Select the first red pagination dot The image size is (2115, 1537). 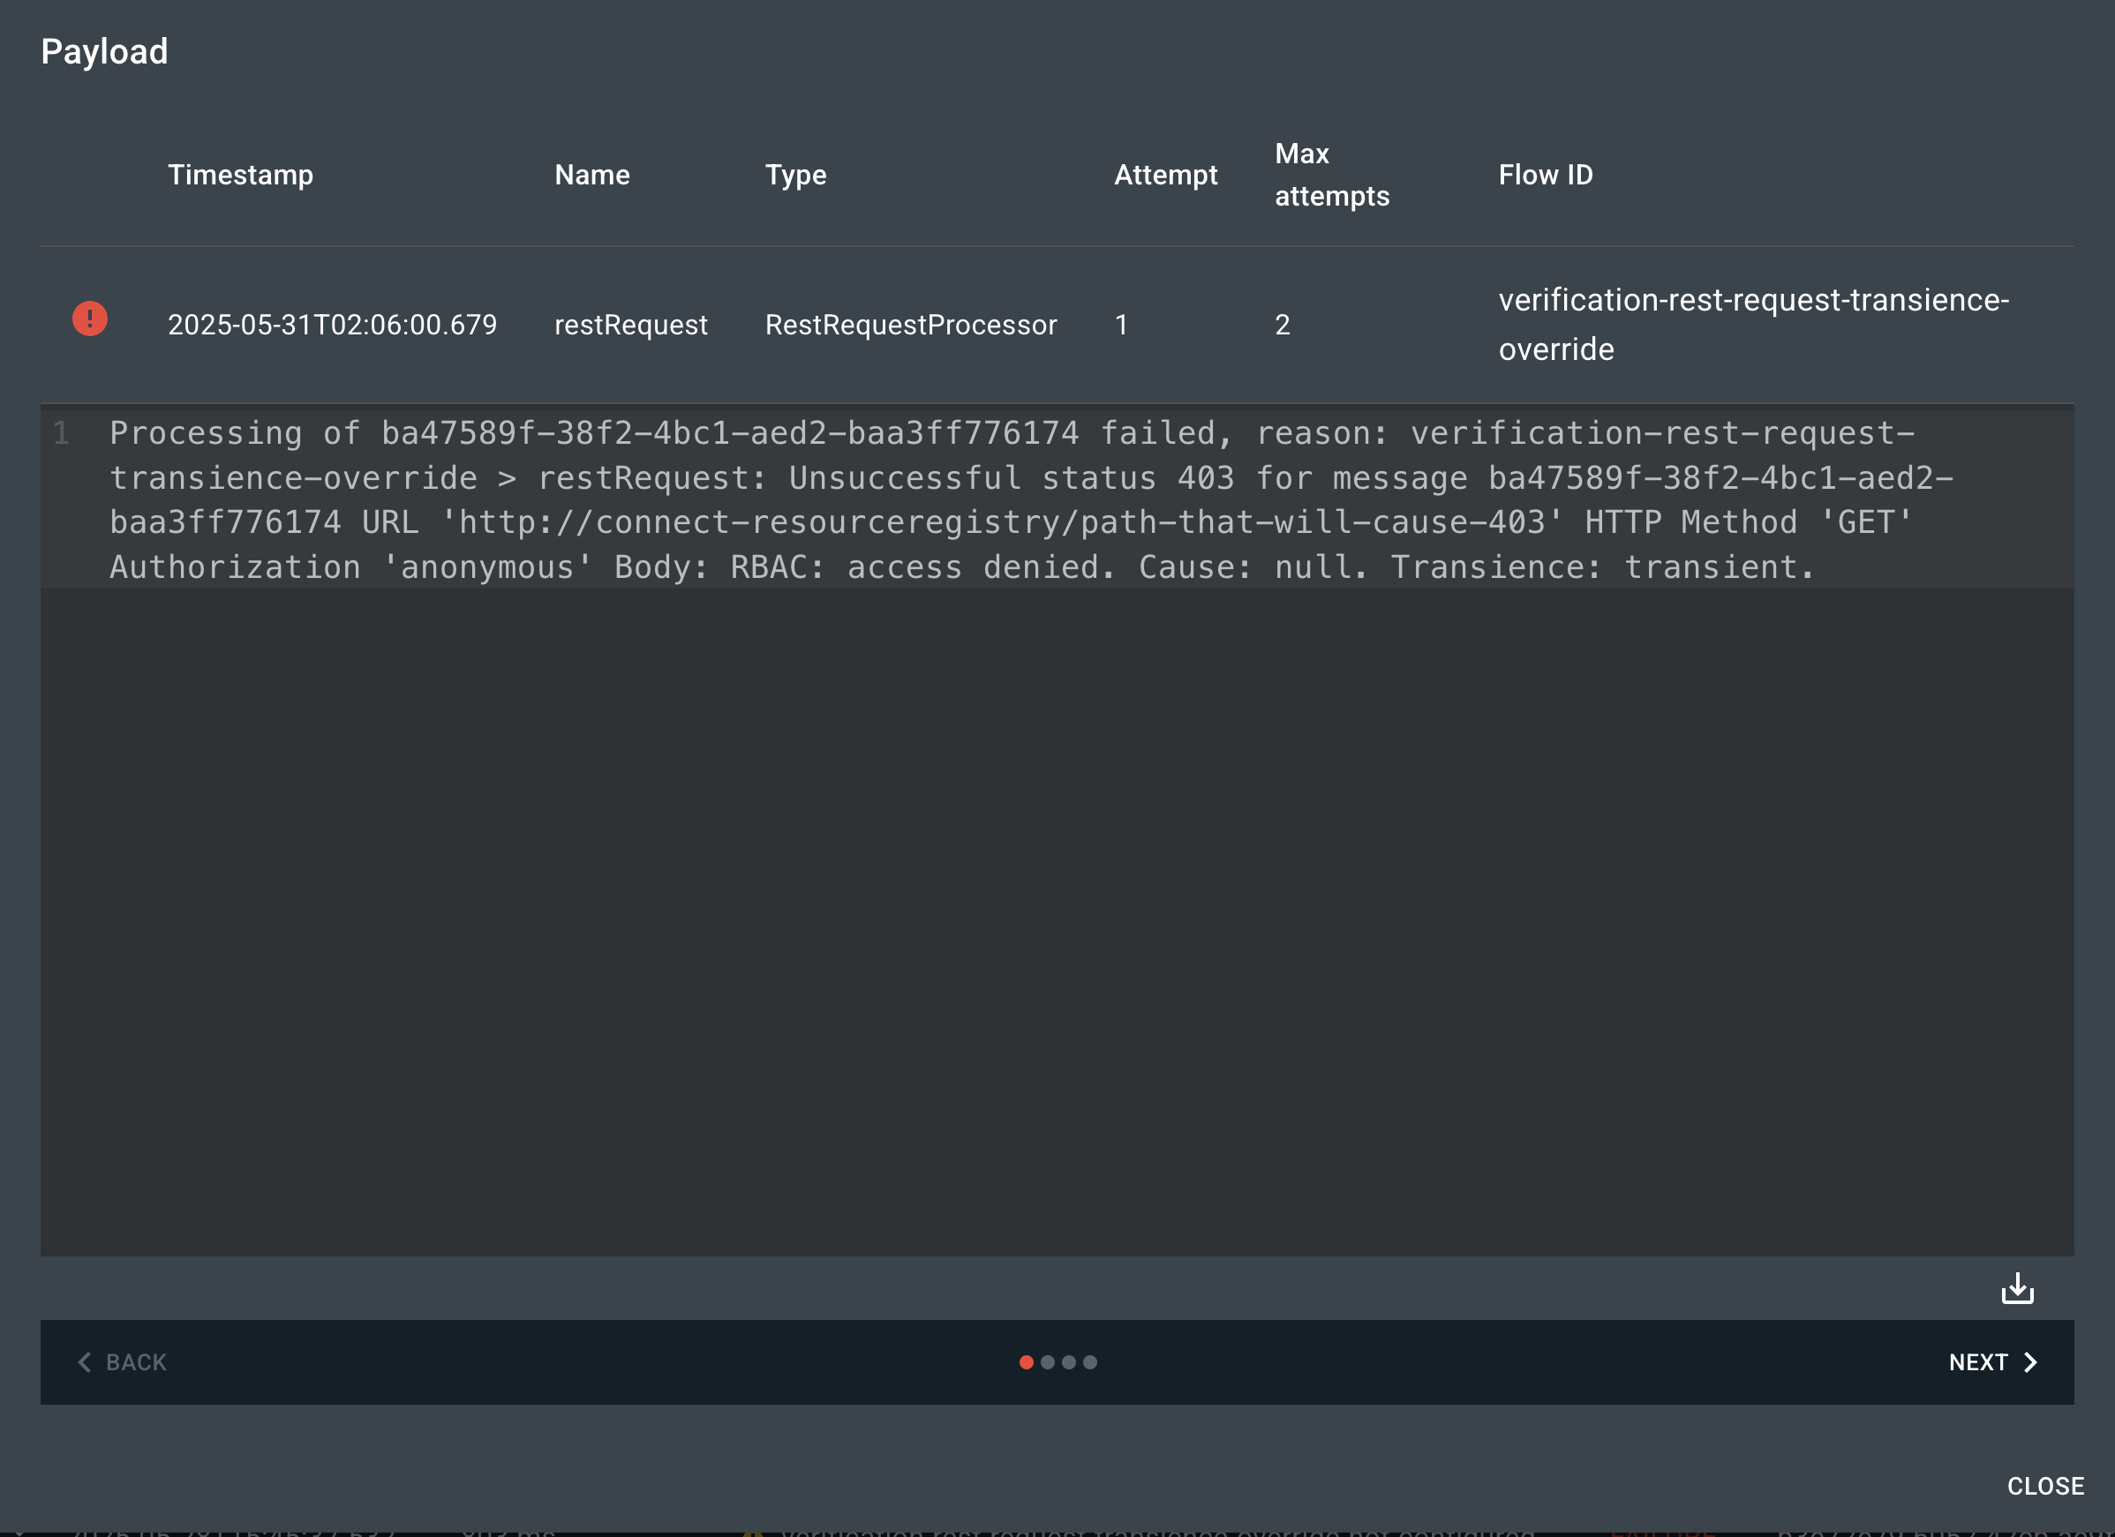coord(1026,1361)
